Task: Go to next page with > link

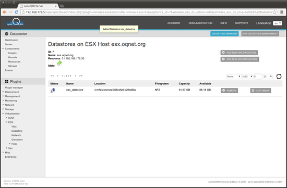Action: pyautogui.click(x=75, y=76)
